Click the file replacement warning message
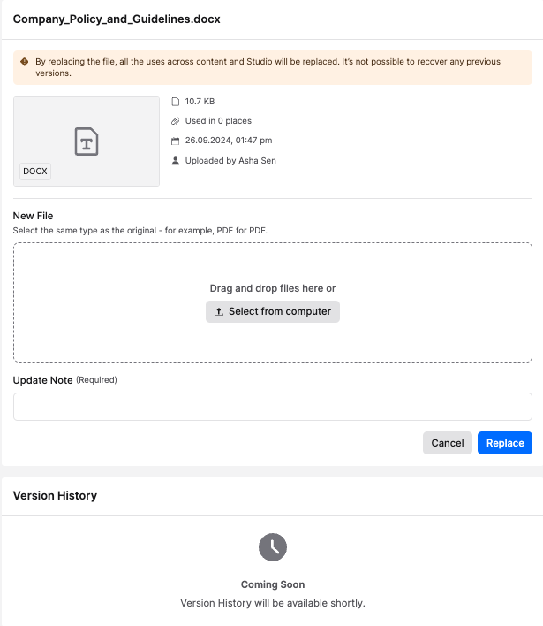The width and height of the screenshot is (543, 626). [268, 67]
